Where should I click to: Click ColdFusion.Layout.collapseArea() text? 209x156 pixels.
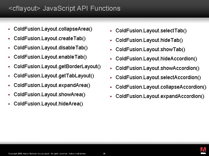[x=53, y=29]
